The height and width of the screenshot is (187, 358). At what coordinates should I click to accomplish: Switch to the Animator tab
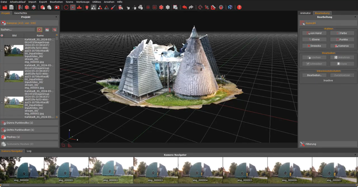click(x=305, y=13)
